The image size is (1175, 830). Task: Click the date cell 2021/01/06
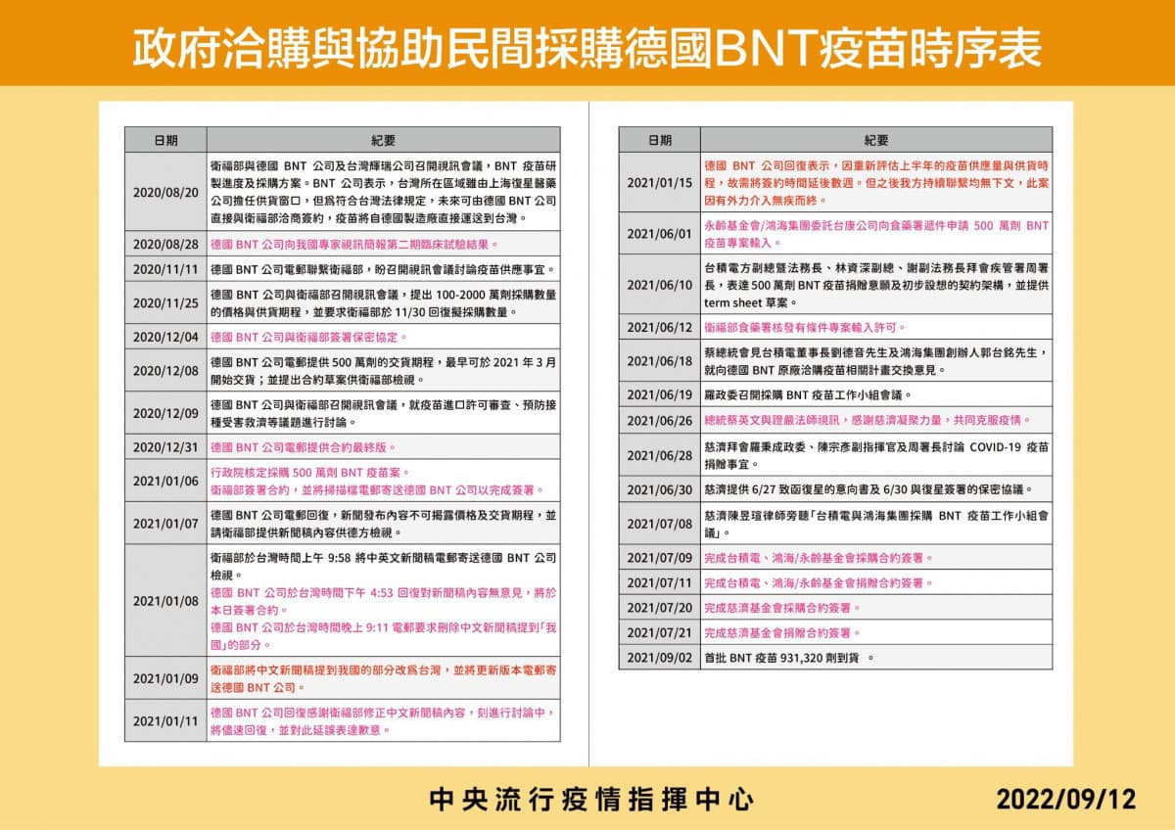165,481
